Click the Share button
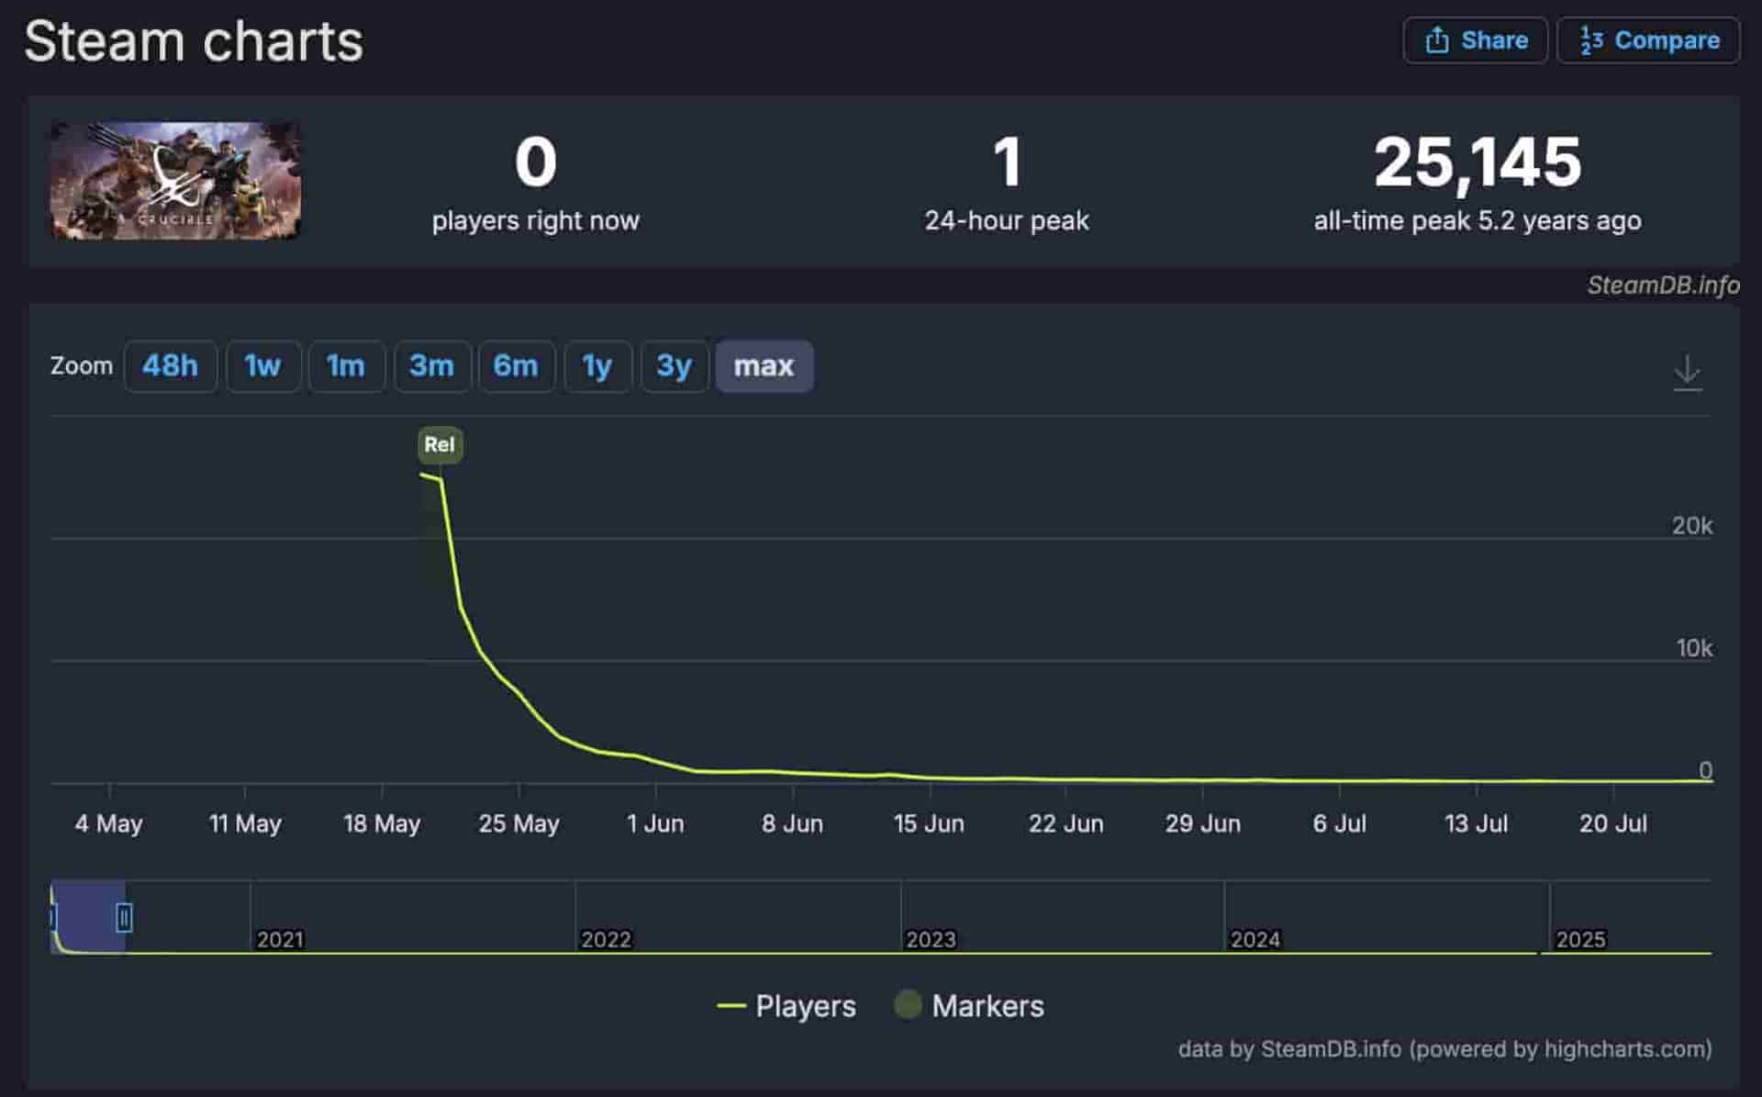 click(1476, 40)
